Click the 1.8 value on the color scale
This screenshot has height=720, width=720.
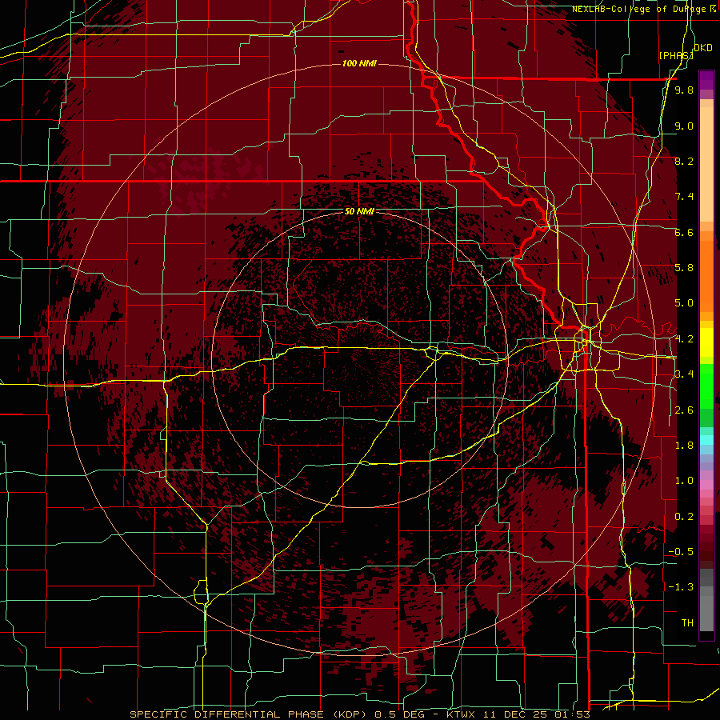click(684, 446)
